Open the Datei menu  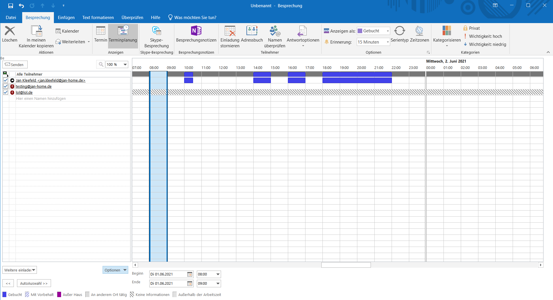pos(11,18)
